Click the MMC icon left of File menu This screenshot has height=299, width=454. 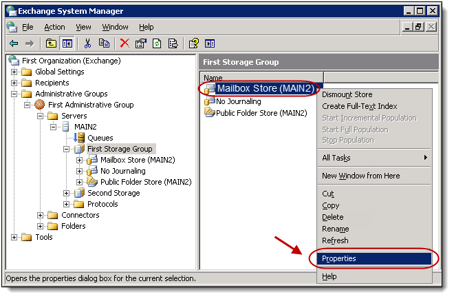(12, 27)
